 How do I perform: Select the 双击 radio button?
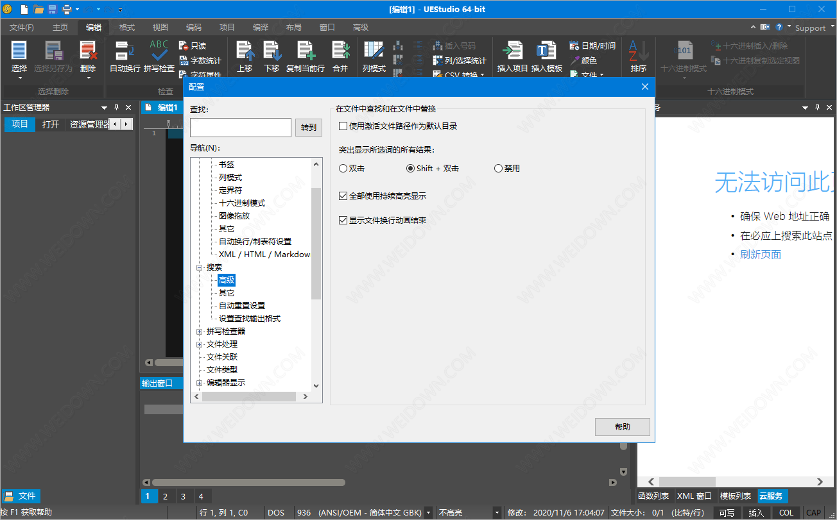pyautogui.click(x=343, y=169)
